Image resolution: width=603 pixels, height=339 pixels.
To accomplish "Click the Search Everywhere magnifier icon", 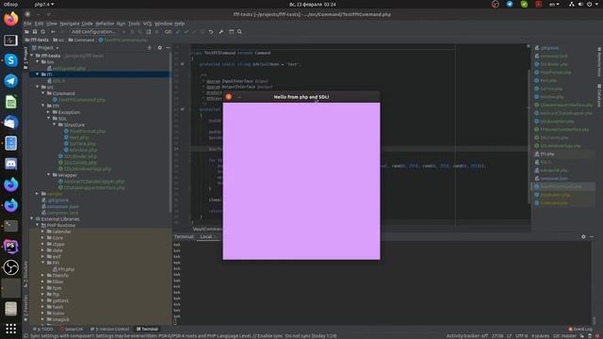I will [x=239, y=32].
